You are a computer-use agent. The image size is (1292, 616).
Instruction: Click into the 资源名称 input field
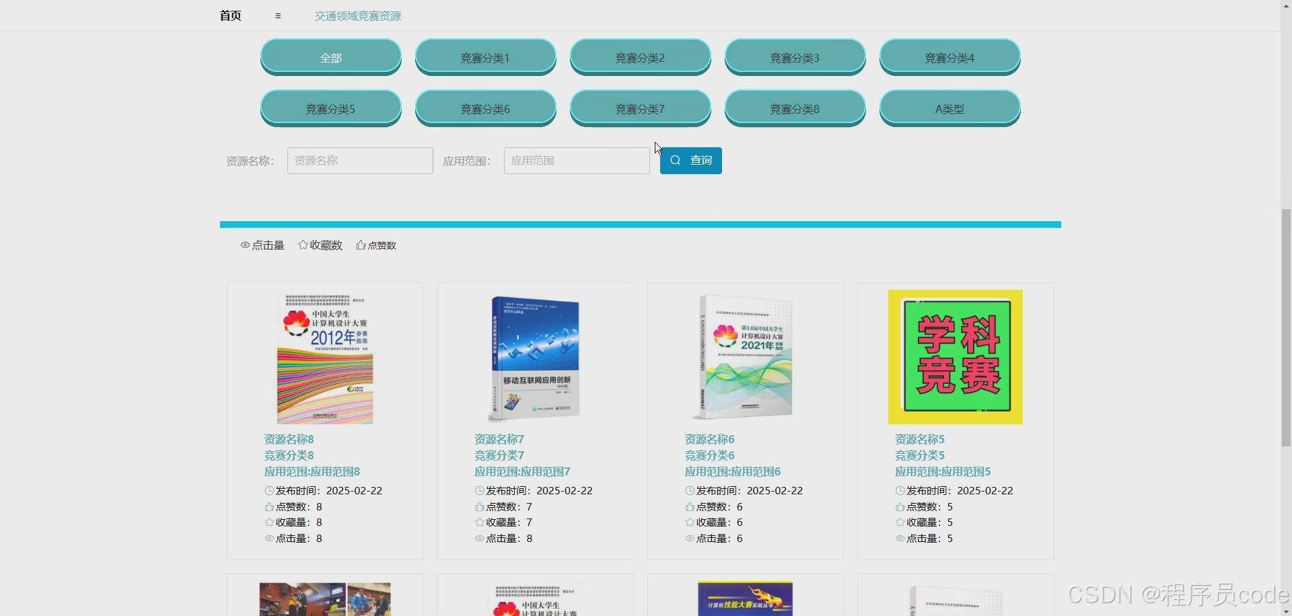pos(359,160)
